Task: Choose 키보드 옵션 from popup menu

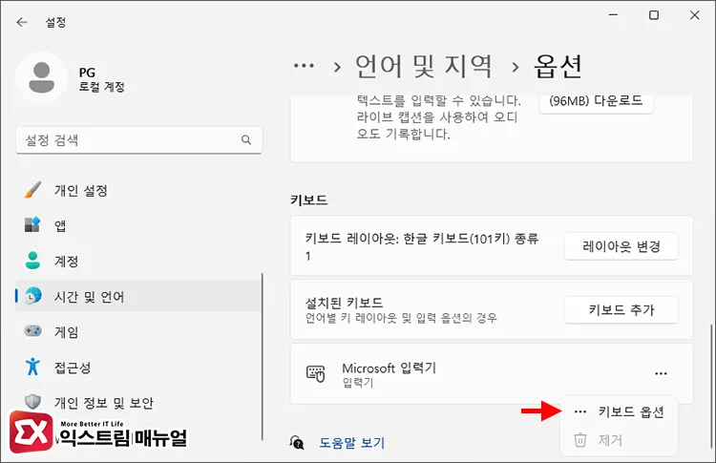Action: [x=619, y=411]
